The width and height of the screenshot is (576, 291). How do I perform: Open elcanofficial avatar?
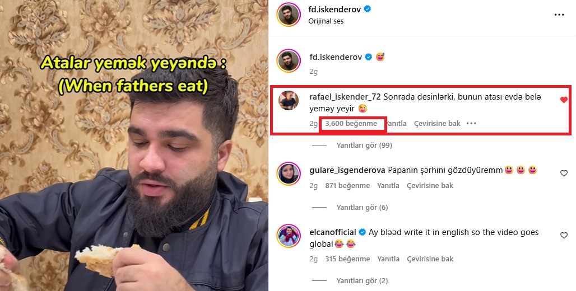click(x=289, y=236)
